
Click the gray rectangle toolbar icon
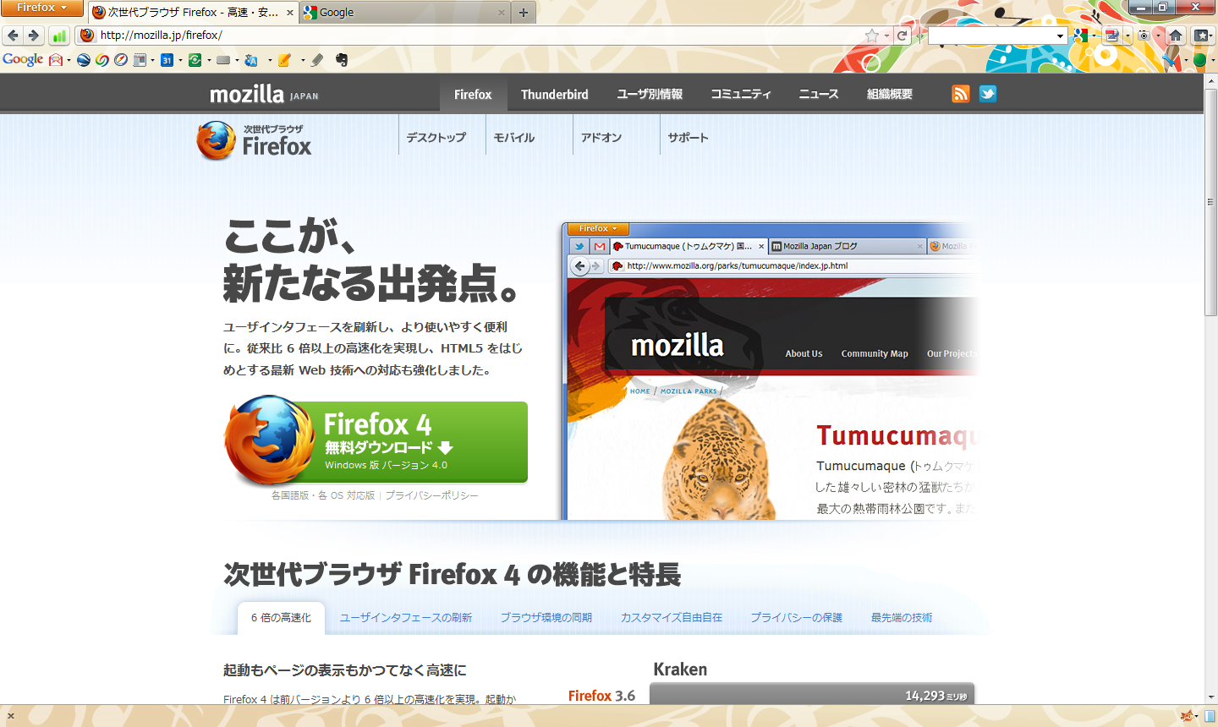click(x=223, y=60)
